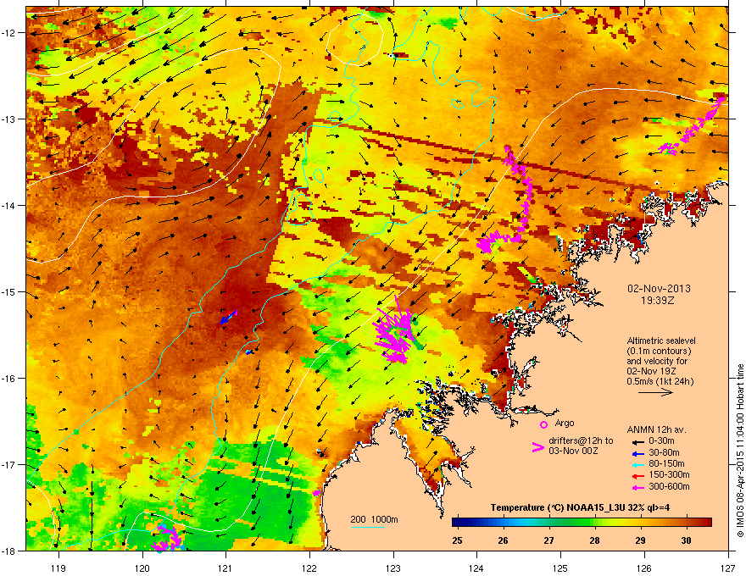The height and width of the screenshot is (576, 746).
Task: Click the longitude axis label 127
Action: [x=728, y=568]
